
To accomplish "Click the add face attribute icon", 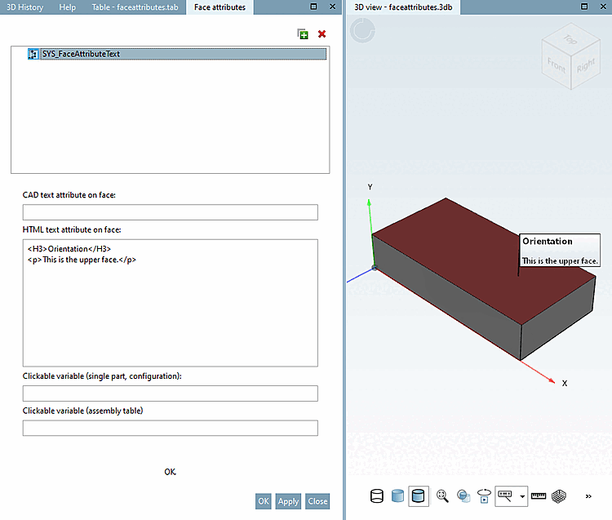I will click(303, 34).
